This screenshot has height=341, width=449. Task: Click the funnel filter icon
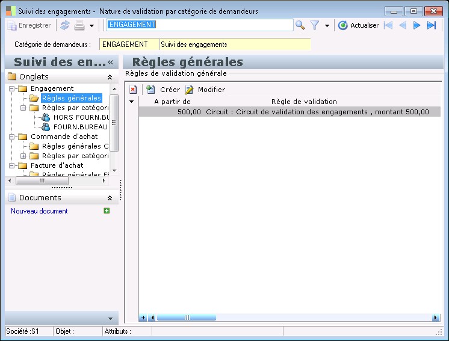(314, 25)
